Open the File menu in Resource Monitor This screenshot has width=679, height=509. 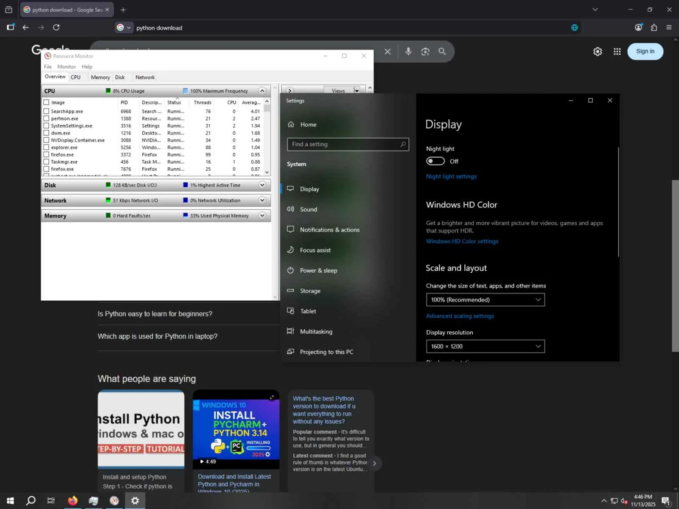point(48,67)
